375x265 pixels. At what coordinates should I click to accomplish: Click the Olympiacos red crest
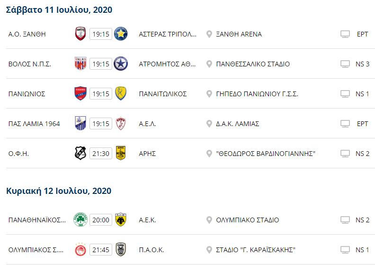[80, 249]
